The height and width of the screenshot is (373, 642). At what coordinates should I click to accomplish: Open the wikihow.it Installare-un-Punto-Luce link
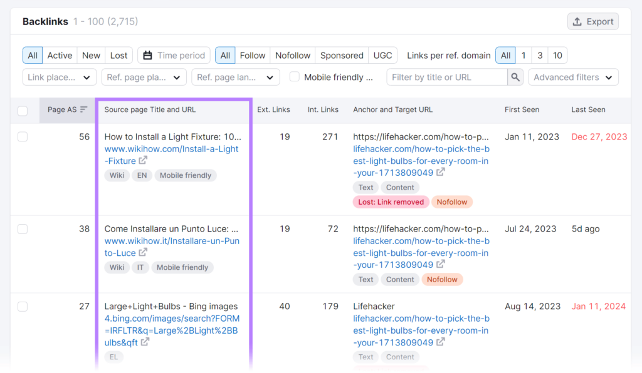[x=172, y=247]
